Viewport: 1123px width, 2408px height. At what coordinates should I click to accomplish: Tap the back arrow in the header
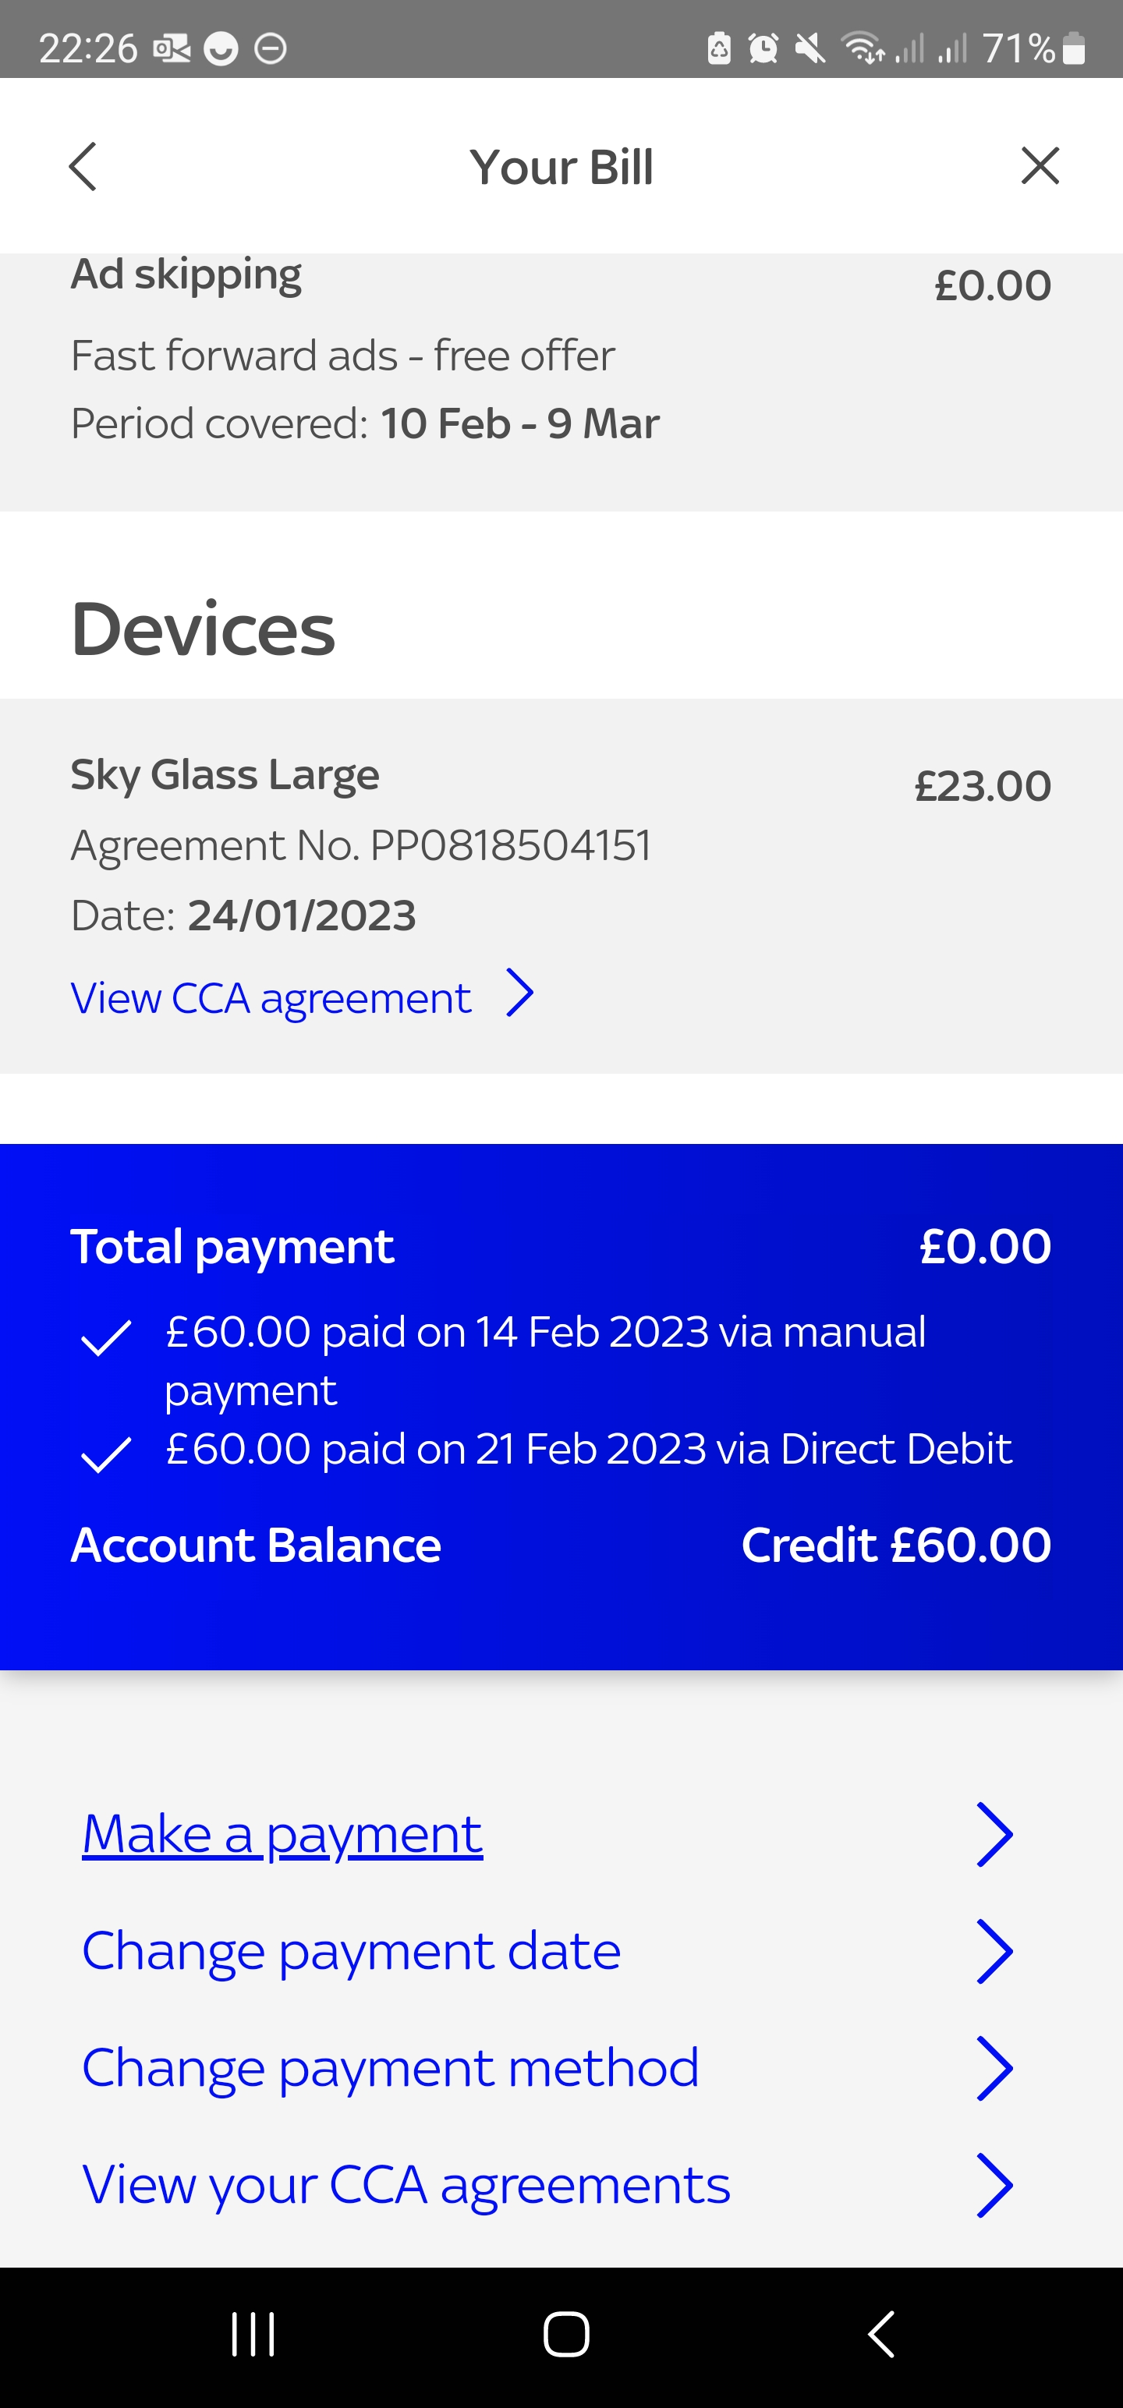click(83, 166)
